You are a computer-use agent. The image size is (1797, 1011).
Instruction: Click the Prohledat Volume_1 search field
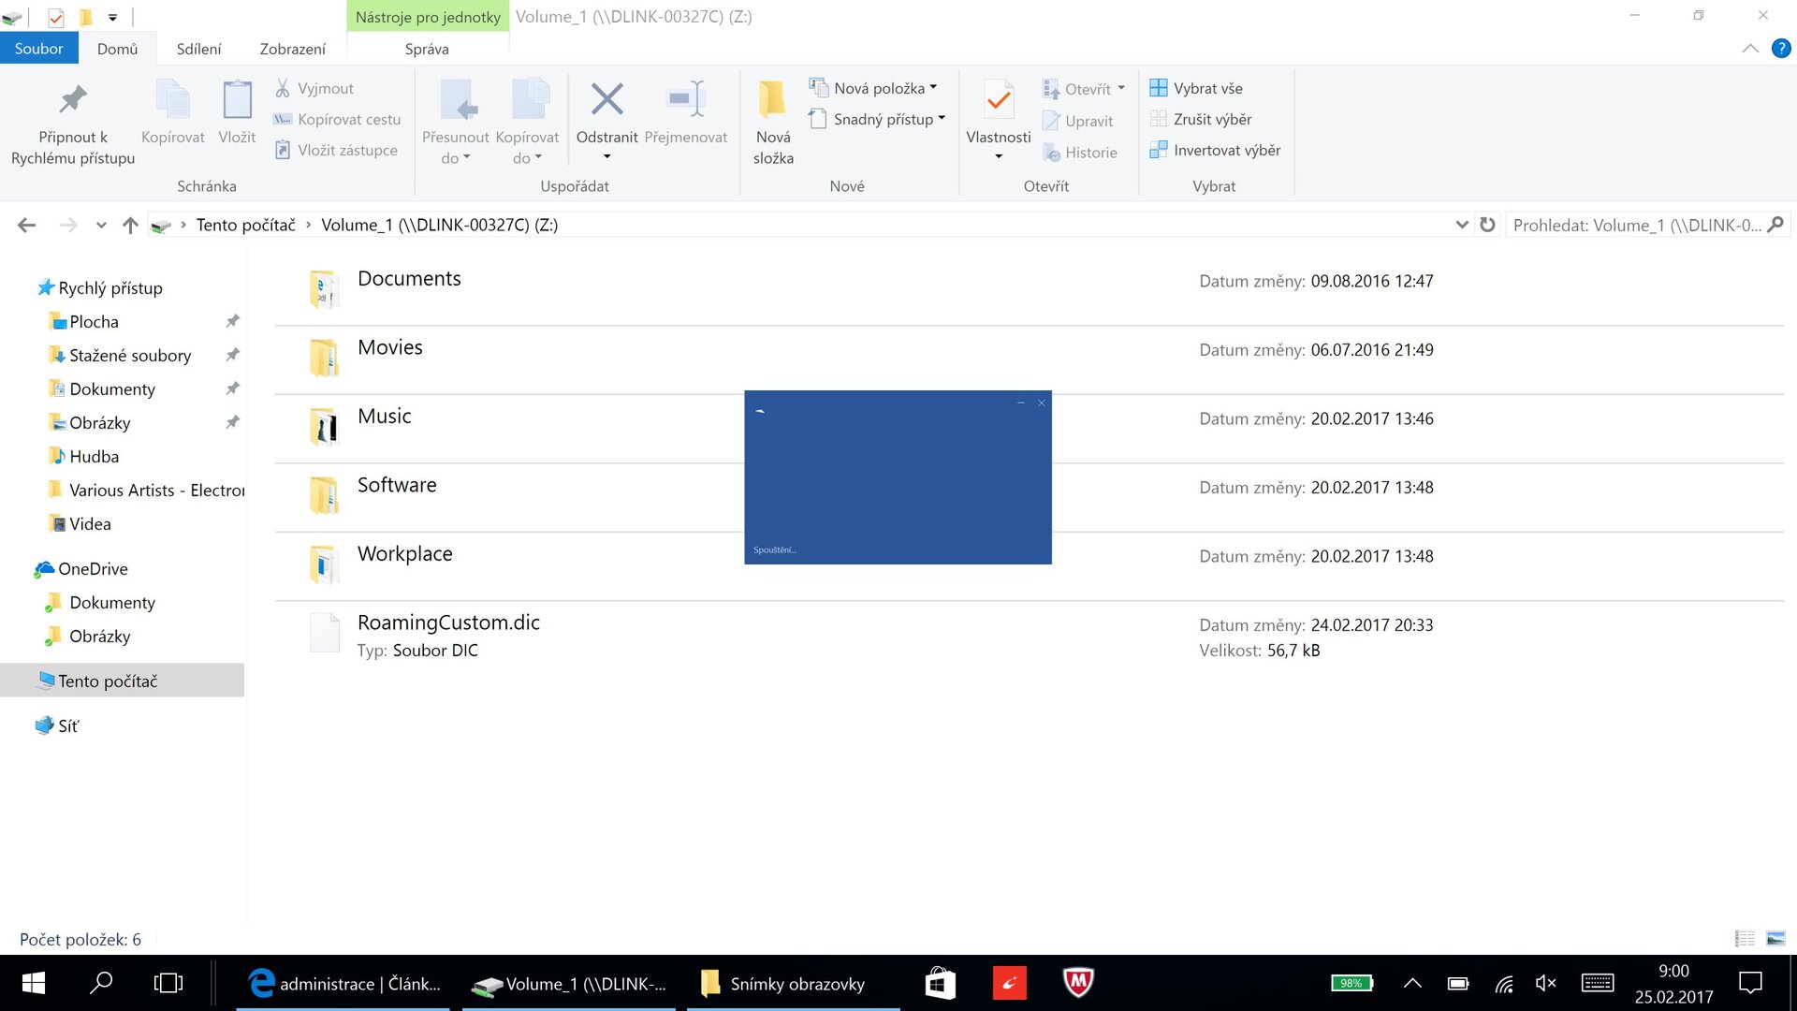(1636, 225)
